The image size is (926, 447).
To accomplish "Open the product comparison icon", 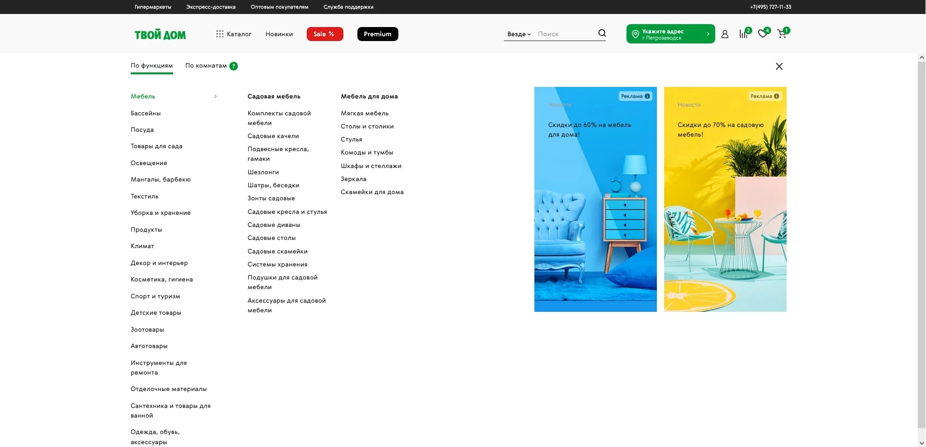I will (743, 34).
